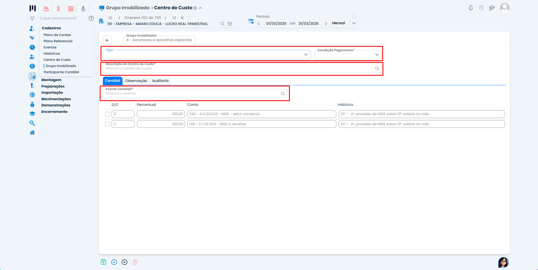Viewport: 538px width, 270px height.
Task: Switch to the Auditoria tab
Action: (160, 81)
